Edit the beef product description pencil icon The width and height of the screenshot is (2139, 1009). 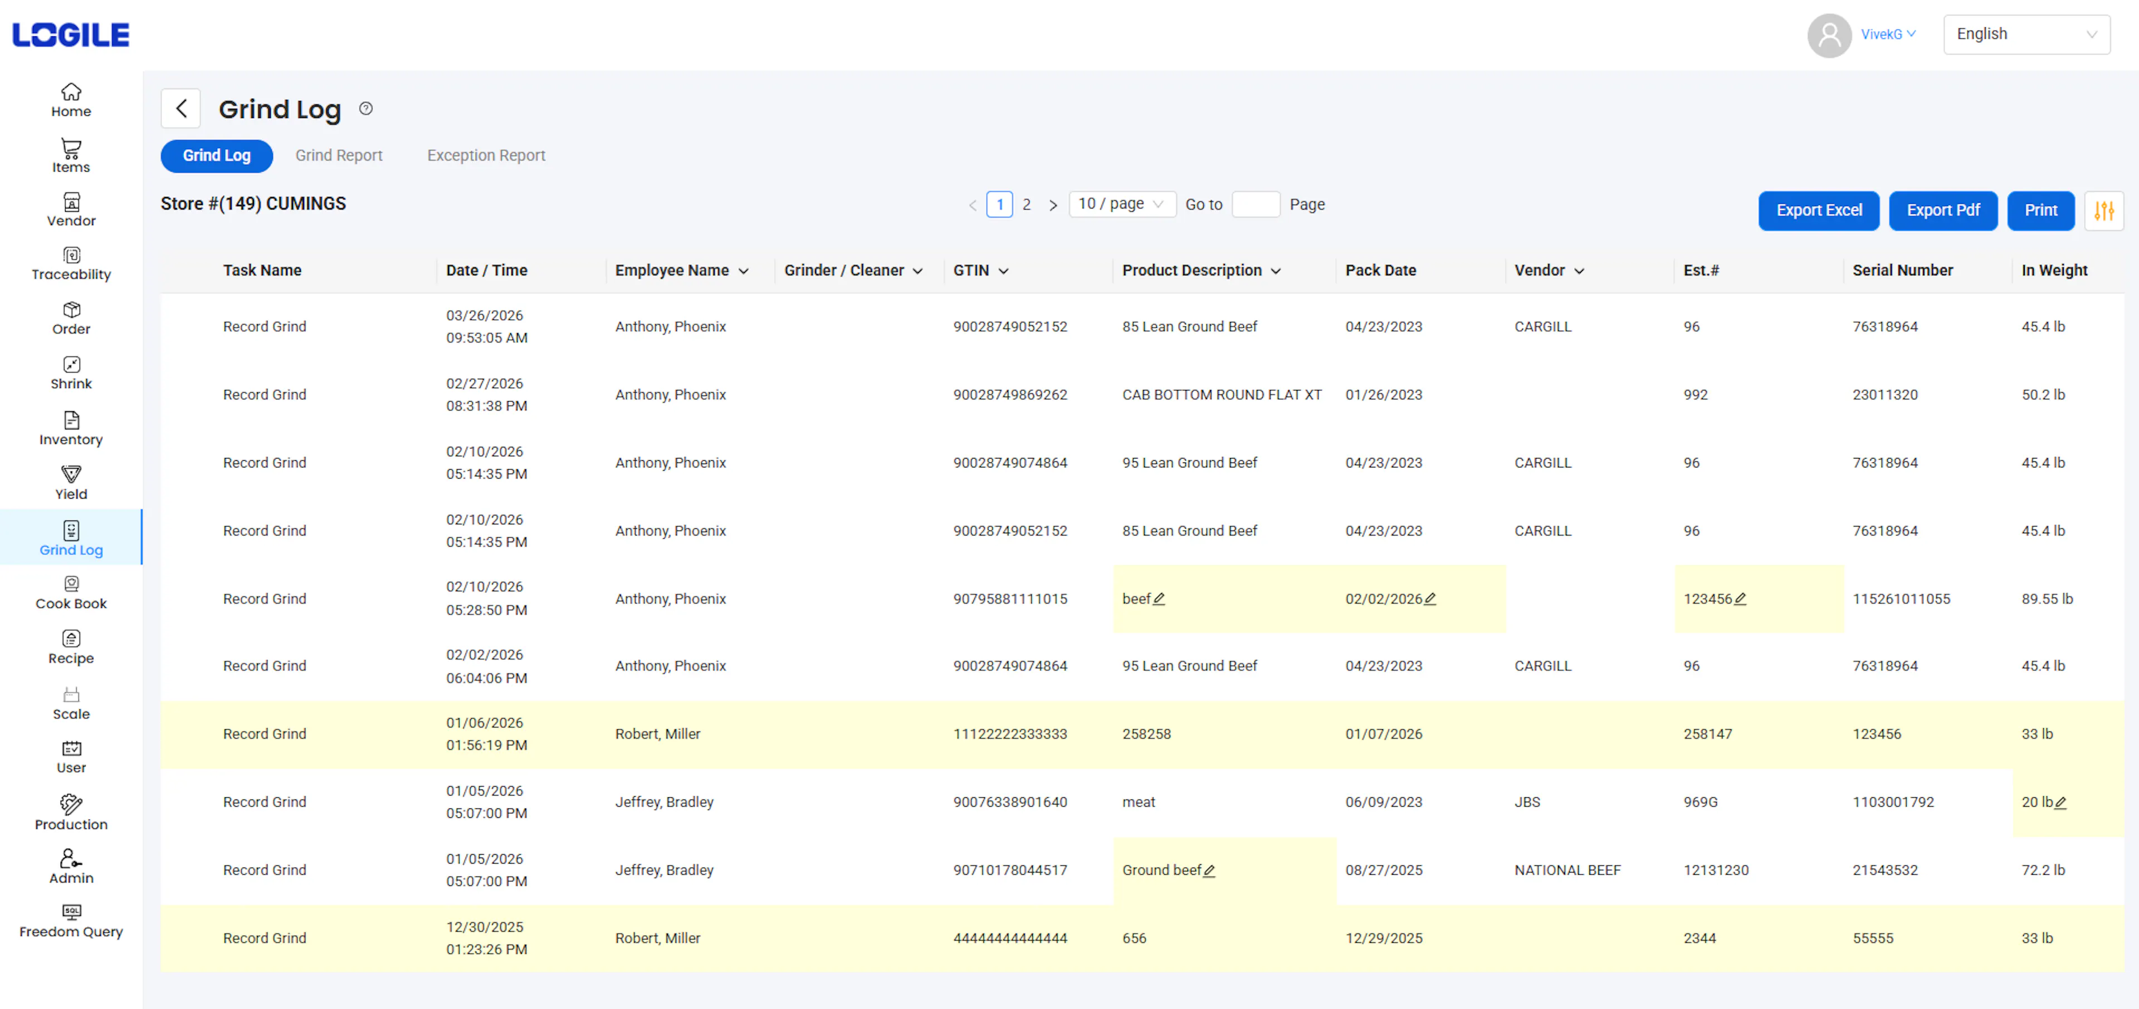(x=1159, y=599)
